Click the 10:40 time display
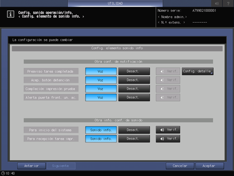Screen dimensions: 234x176 (x=10, y=173)
